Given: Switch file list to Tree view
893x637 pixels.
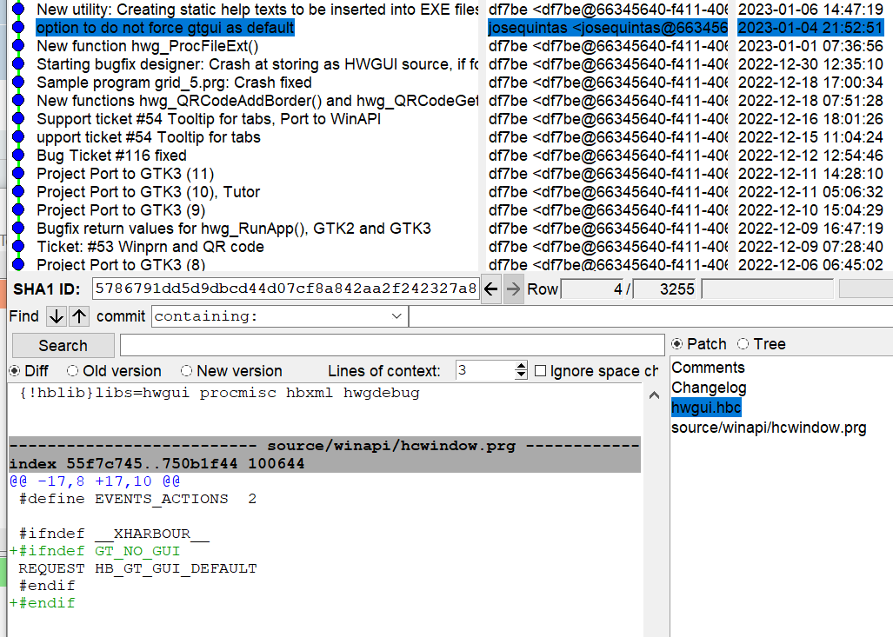Looking at the screenshot, I should pos(743,344).
